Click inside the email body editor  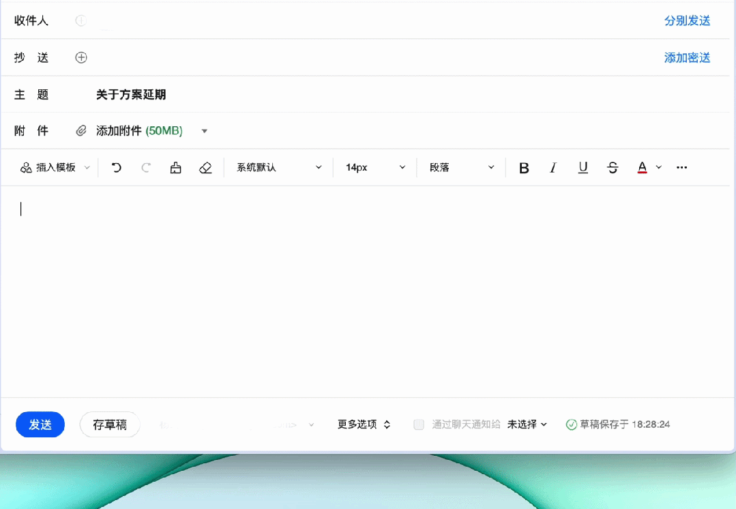[x=366, y=291]
